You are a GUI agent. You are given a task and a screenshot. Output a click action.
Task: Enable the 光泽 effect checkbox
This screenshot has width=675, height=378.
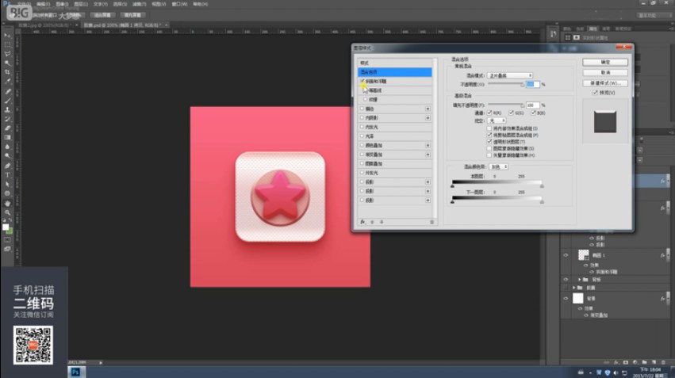[x=362, y=136]
